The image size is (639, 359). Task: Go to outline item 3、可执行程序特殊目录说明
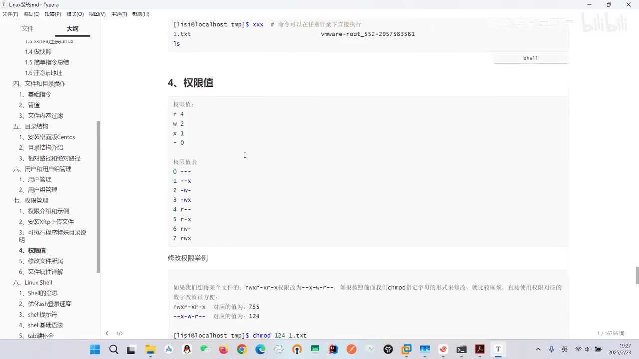tap(52, 236)
